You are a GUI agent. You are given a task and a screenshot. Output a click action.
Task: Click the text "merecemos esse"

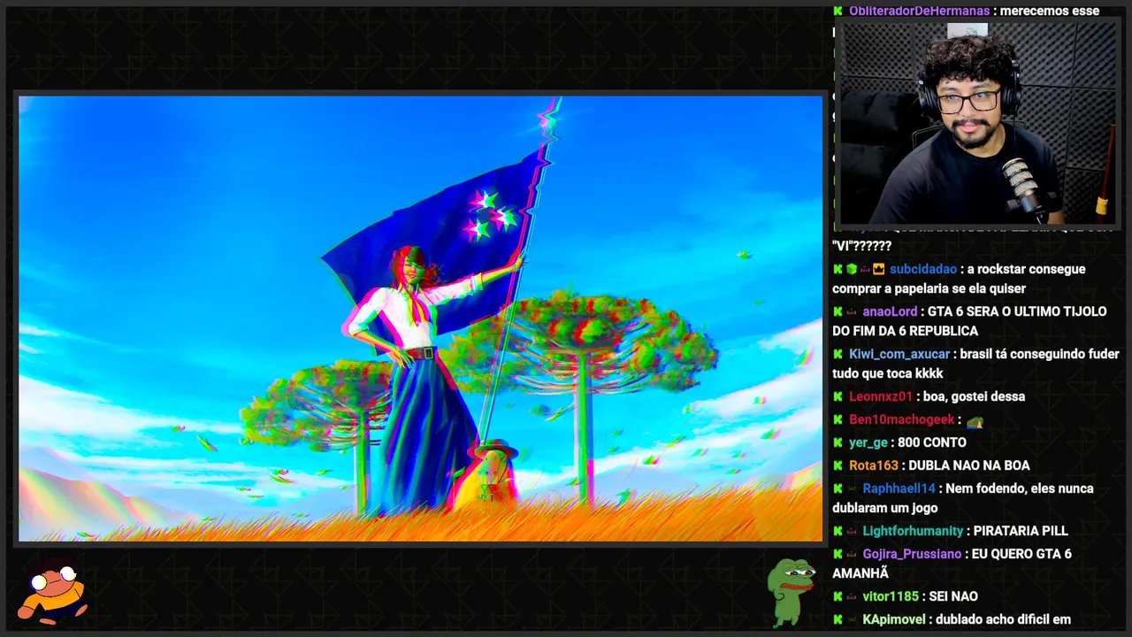1050,11
